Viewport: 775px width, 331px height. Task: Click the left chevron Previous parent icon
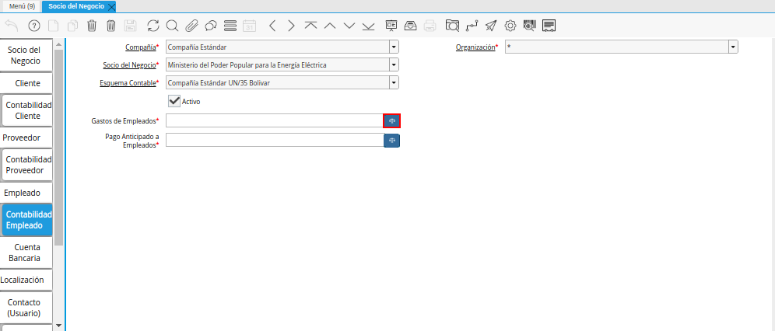click(272, 26)
